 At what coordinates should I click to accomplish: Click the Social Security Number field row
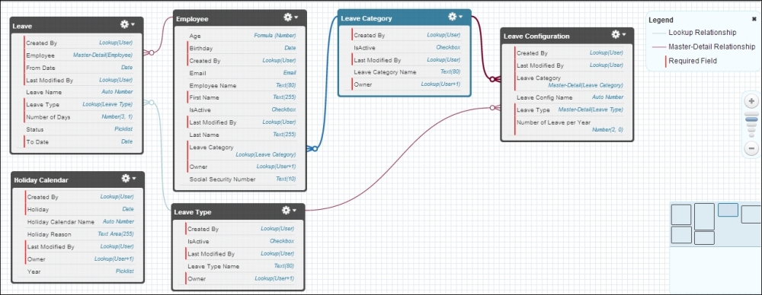(x=241, y=179)
